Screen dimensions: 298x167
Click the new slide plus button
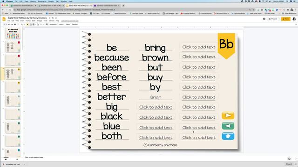pos(4,25)
